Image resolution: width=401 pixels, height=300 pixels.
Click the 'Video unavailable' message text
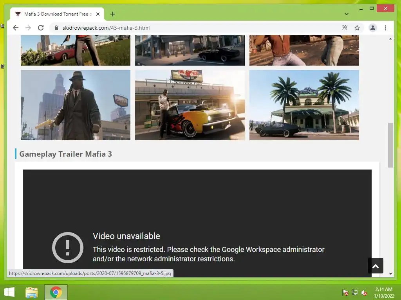click(126, 236)
